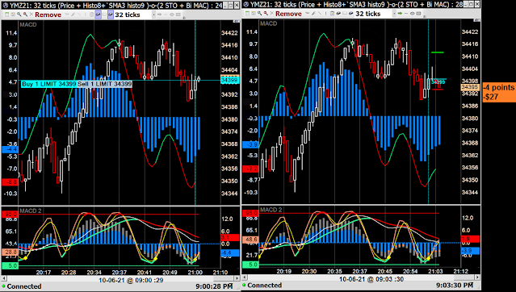Toggle blank box between link buttons, right chart
Viewport: 516px width, 292px height.
tap(345, 14)
